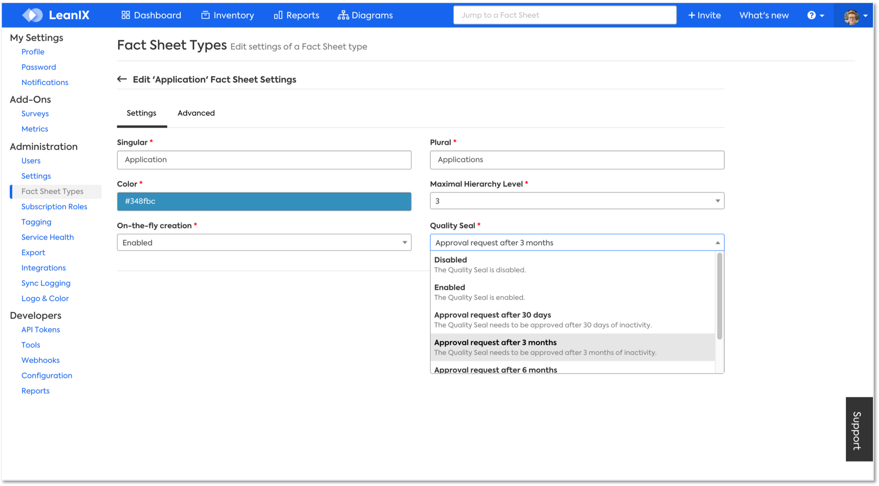Open Subscription Roles in the sidebar
Viewport: 879px width, 486px height.
click(54, 206)
